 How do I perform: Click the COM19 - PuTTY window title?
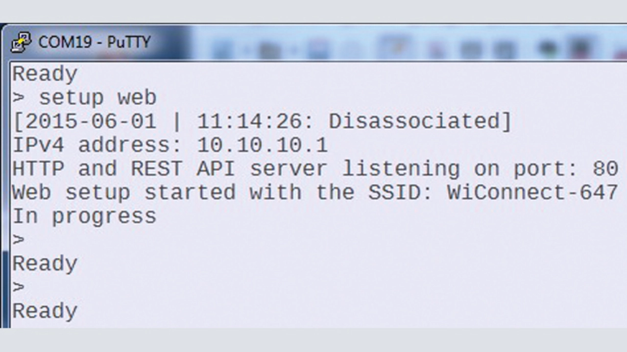coord(94,42)
